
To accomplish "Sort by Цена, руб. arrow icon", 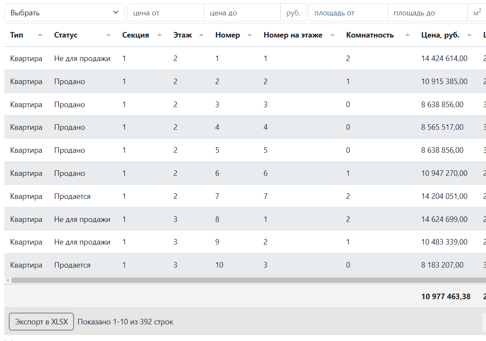I will (469, 35).
